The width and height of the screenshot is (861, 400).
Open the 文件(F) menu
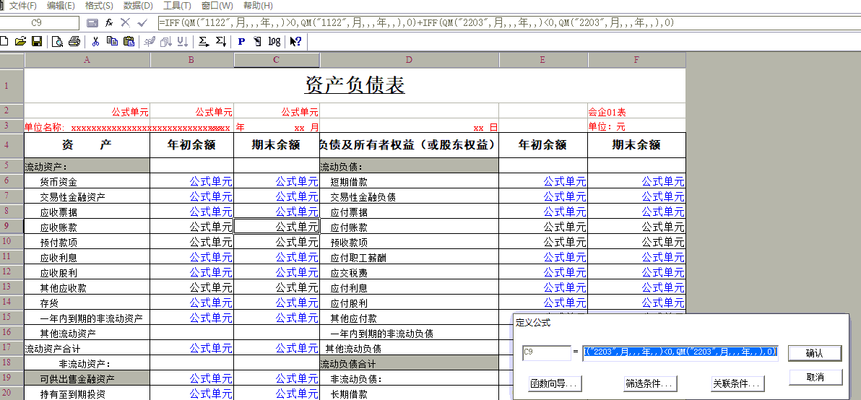pos(23,6)
